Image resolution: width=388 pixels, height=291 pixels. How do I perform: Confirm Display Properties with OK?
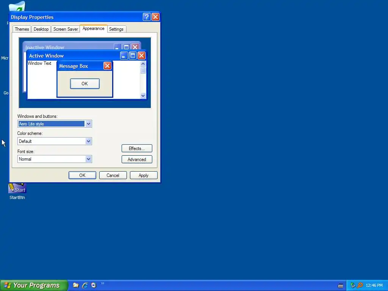(82, 175)
